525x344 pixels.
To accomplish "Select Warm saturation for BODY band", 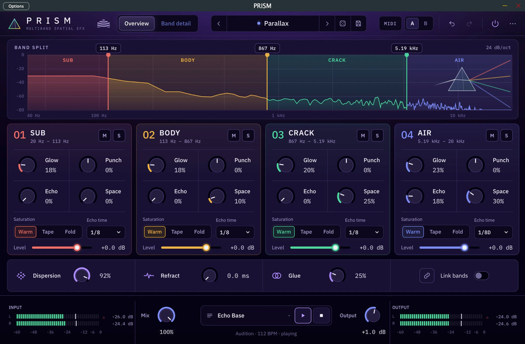I will click(155, 232).
